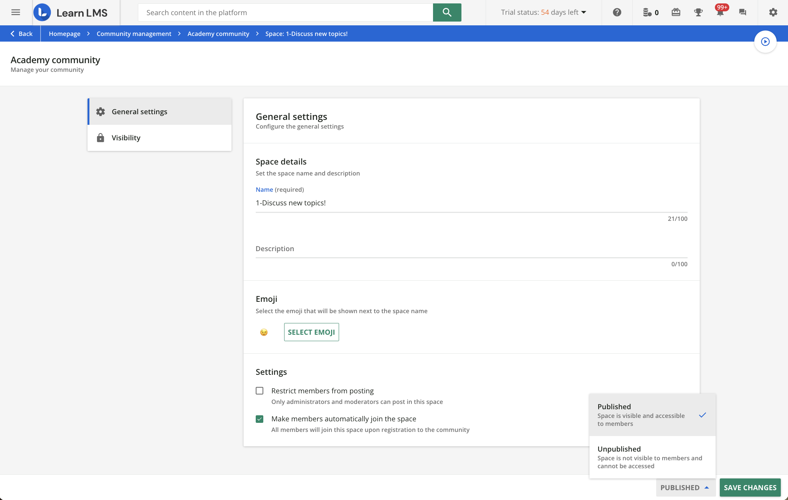Open notifications bell with 99+ badge
The width and height of the screenshot is (788, 500).
pyautogui.click(x=721, y=11)
